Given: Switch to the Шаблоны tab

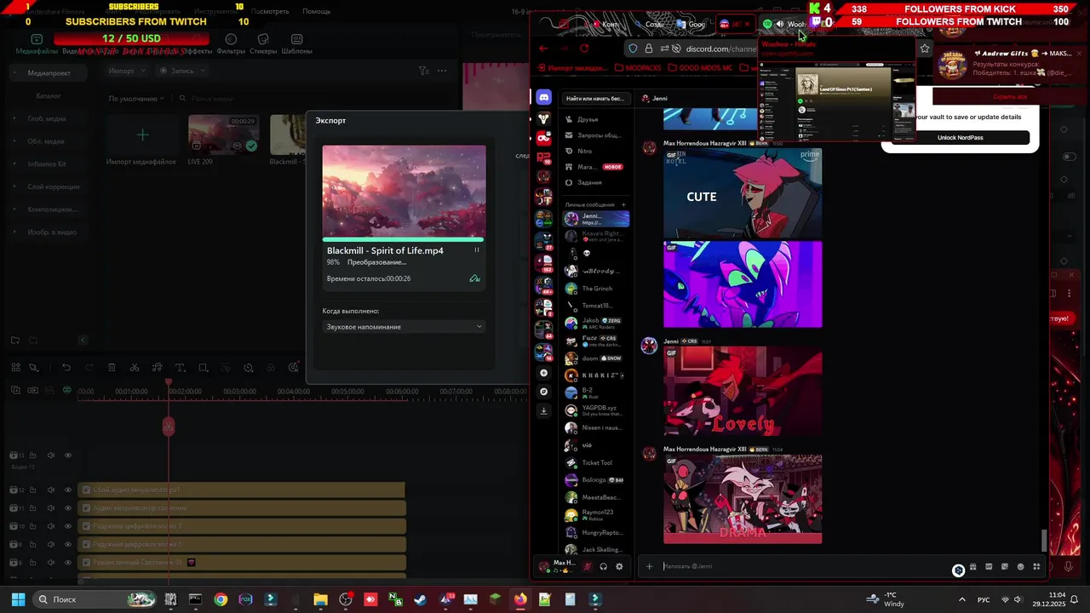Looking at the screenshot, I should (x=296, y=44).
